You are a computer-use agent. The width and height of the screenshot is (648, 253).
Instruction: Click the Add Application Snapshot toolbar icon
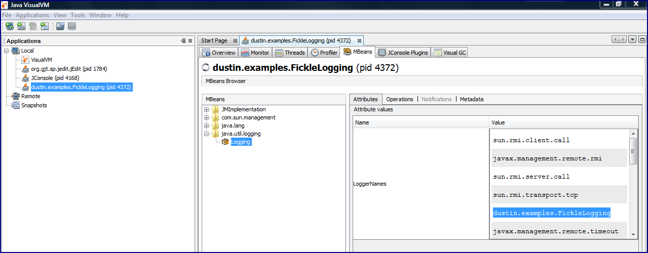45,26
